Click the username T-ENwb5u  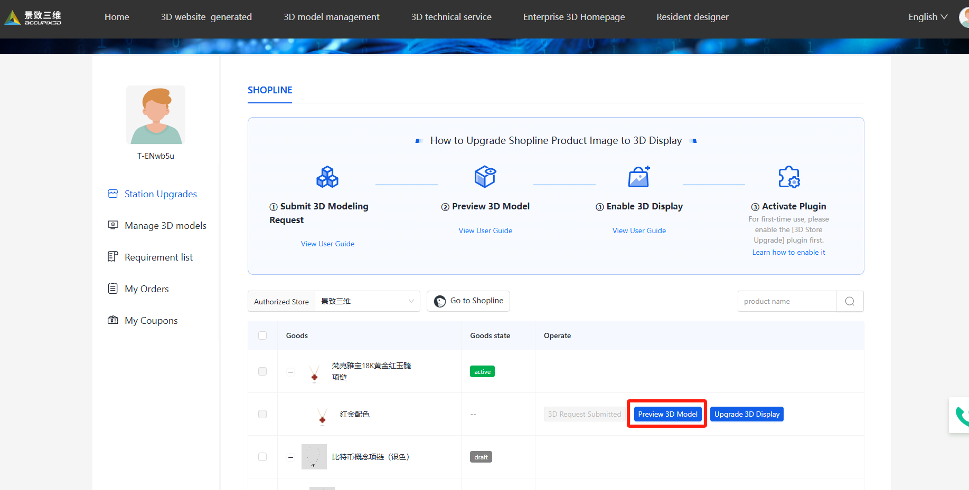[156, 156]
